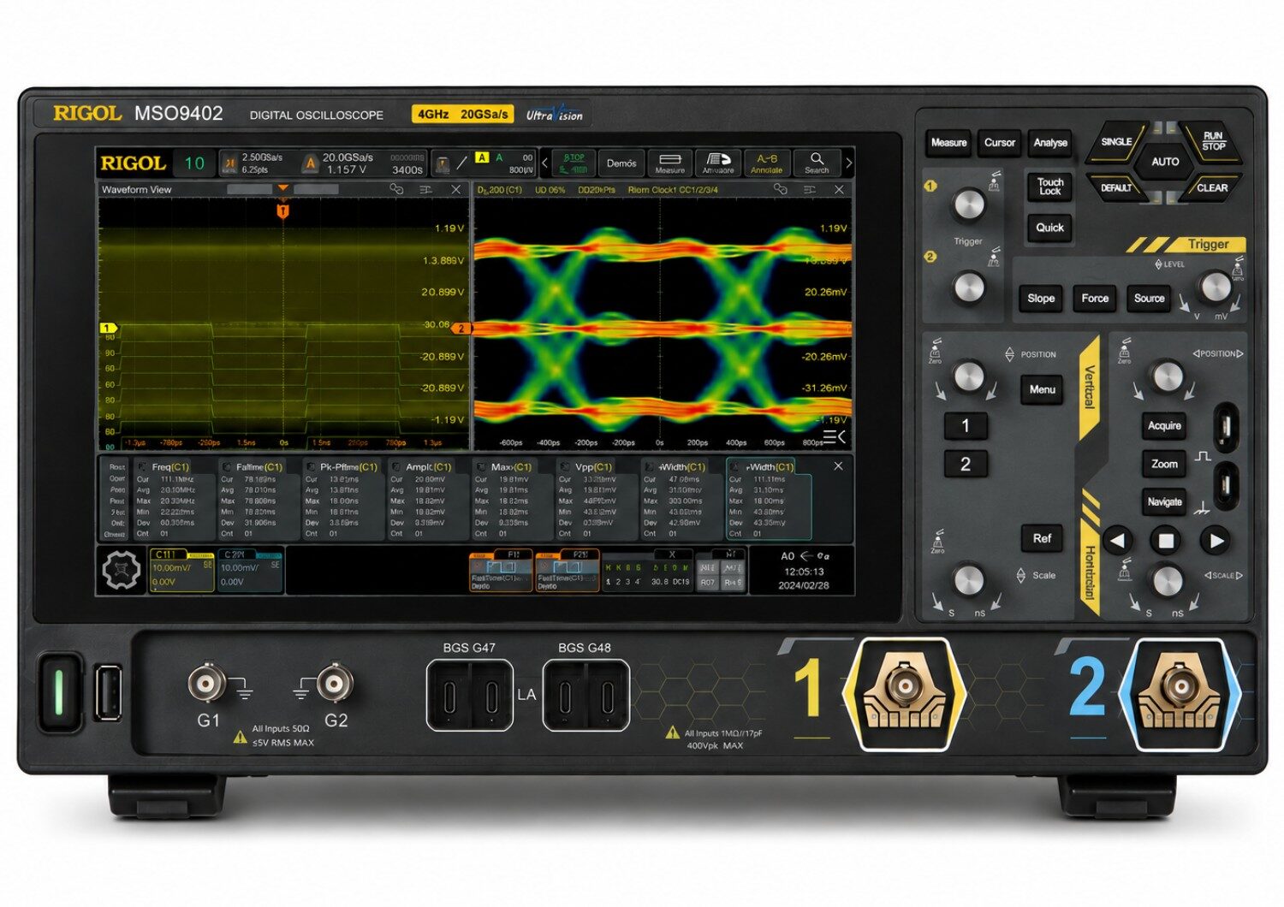
Task: Push the trigger Source button
Action: [x=1149, y=299]
